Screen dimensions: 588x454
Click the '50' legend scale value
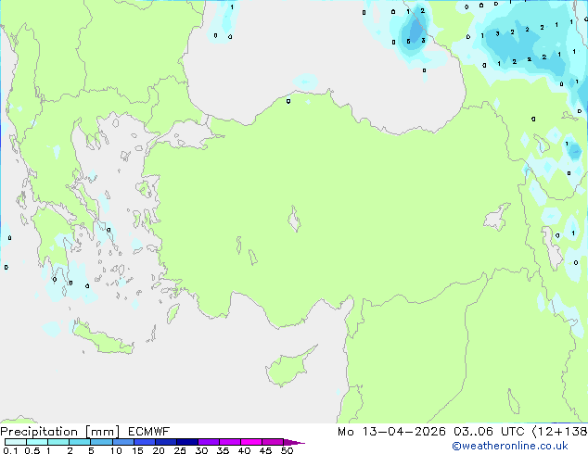(287, 450)
